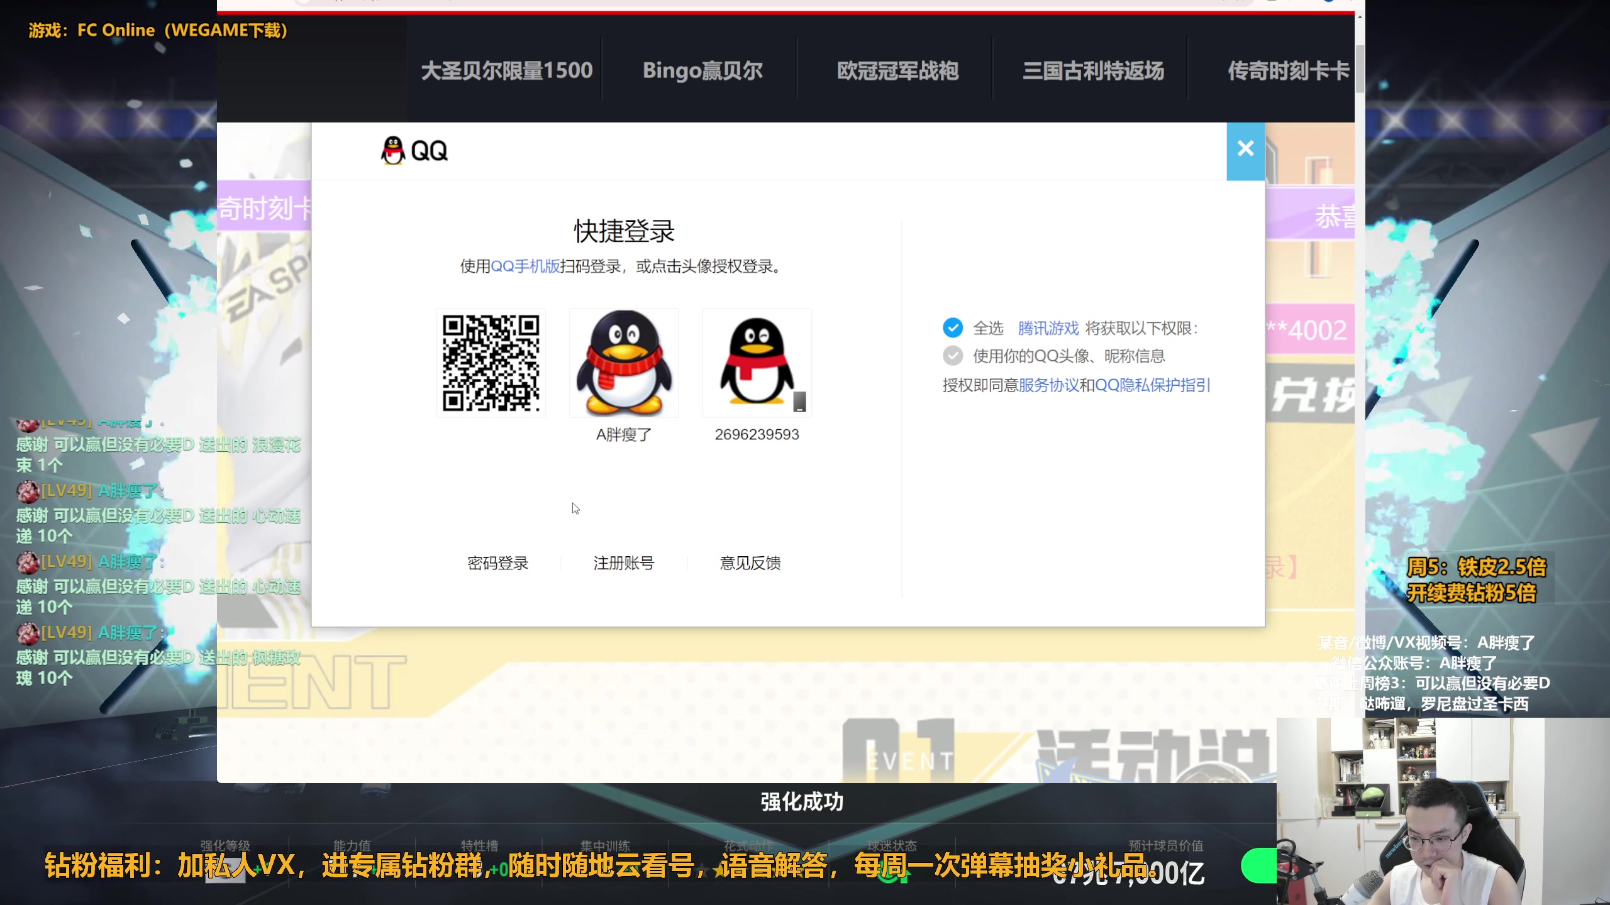Open the "游戏：FC Online（WEGAME下载）" link
Viewport: 1610px width, 905px height.
point(157,30)
